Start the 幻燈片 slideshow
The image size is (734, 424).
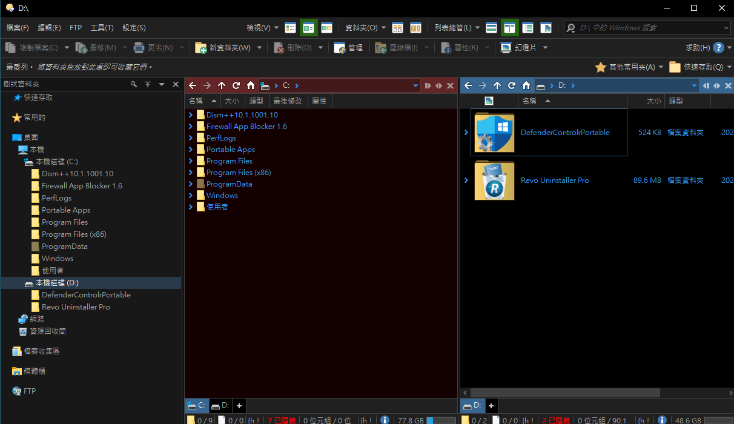[519, 47]
